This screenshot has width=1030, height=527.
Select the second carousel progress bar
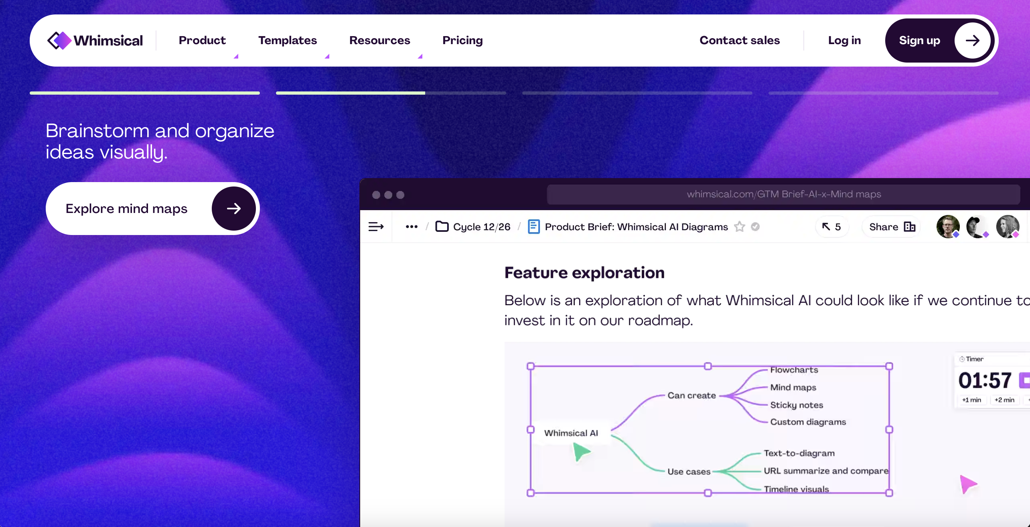click(391, 93)
